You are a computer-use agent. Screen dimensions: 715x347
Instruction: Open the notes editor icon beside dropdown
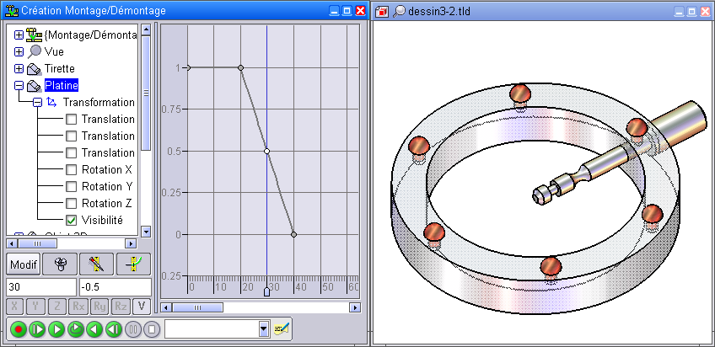[x=281, y=328]
